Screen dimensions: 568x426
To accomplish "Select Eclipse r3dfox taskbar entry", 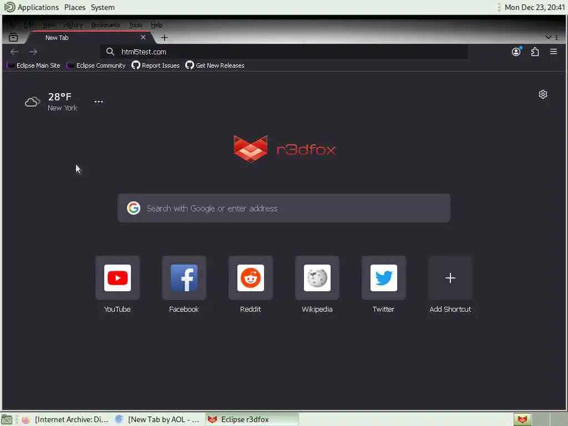I will coord(252,419).
